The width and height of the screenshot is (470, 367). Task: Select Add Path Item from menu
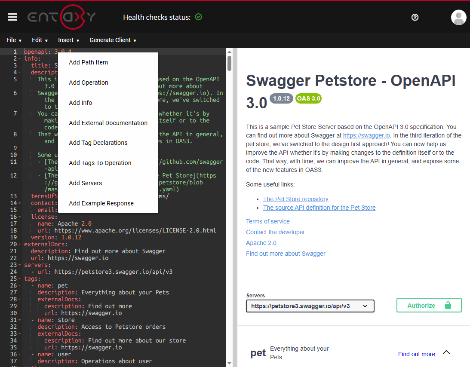click(x=88, y=62)
